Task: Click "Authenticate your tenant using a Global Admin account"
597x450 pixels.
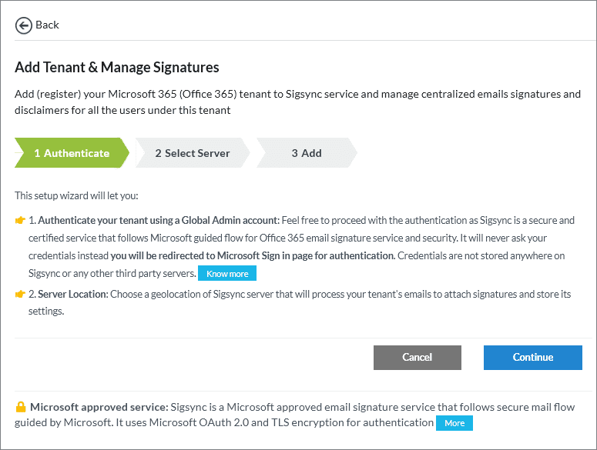Action: click(x=154, y=221)
